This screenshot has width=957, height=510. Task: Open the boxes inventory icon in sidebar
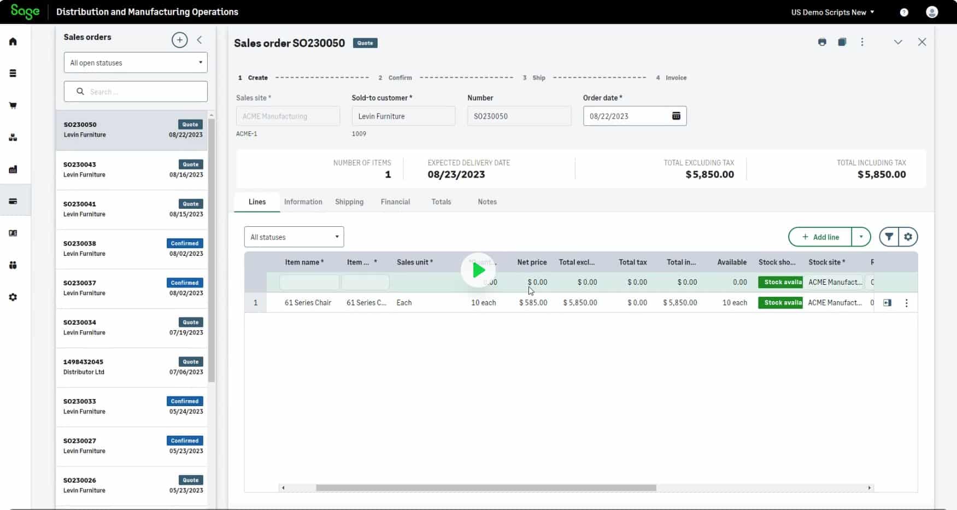pos(13,137)
